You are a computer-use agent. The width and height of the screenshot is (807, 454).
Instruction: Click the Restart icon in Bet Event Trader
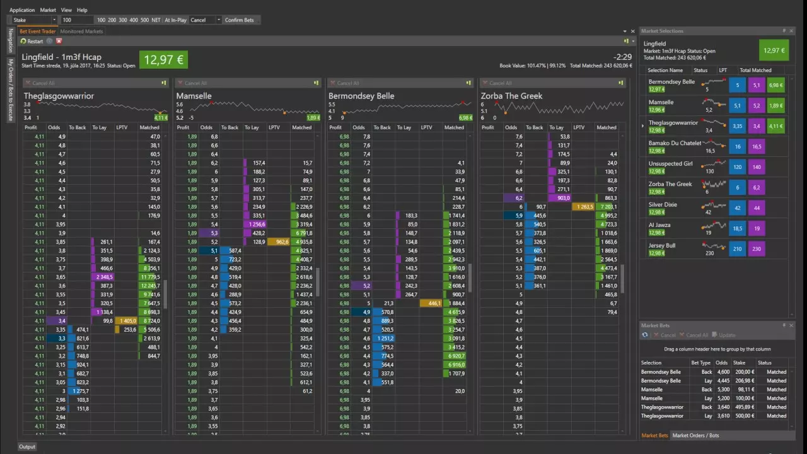click(x=23, y=41)
